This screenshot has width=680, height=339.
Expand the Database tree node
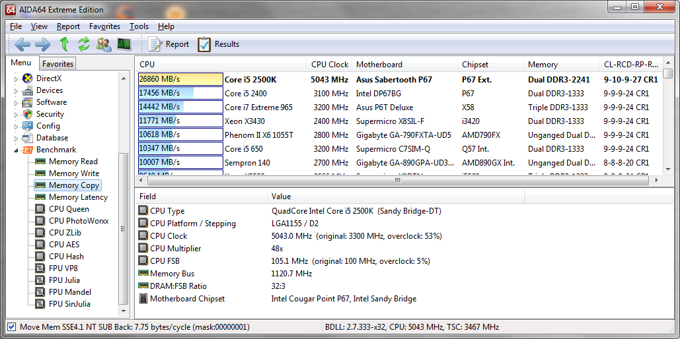pos(17,139)
